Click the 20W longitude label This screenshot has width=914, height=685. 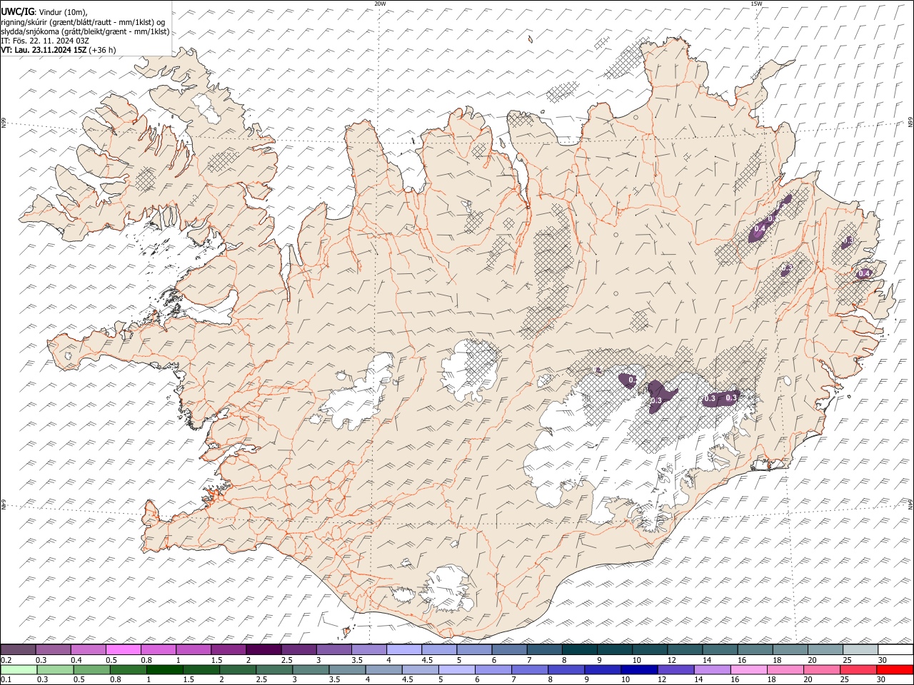[380, 4]
